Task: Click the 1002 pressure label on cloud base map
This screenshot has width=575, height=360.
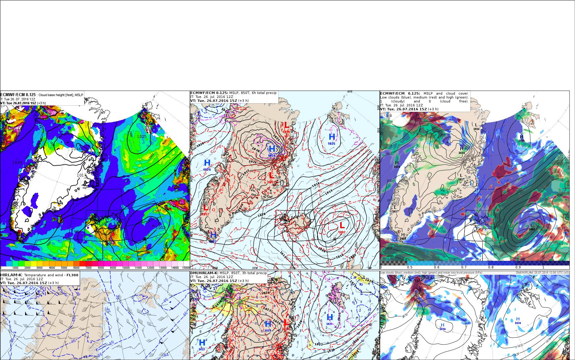Action: click(x=161, y=228)
